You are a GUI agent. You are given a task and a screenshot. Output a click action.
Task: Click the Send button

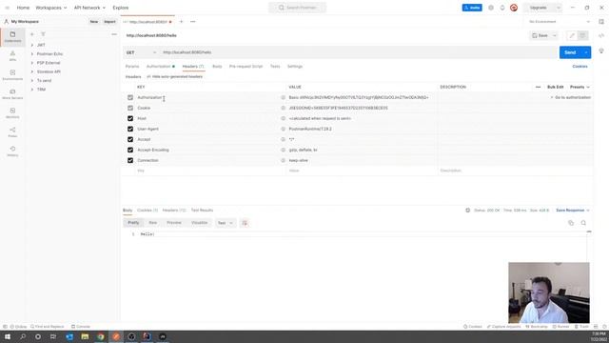(x=570, y=52)
